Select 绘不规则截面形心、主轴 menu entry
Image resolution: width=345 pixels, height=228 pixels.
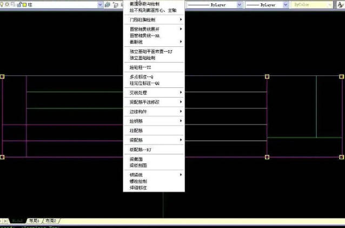[x=154, y=10]
